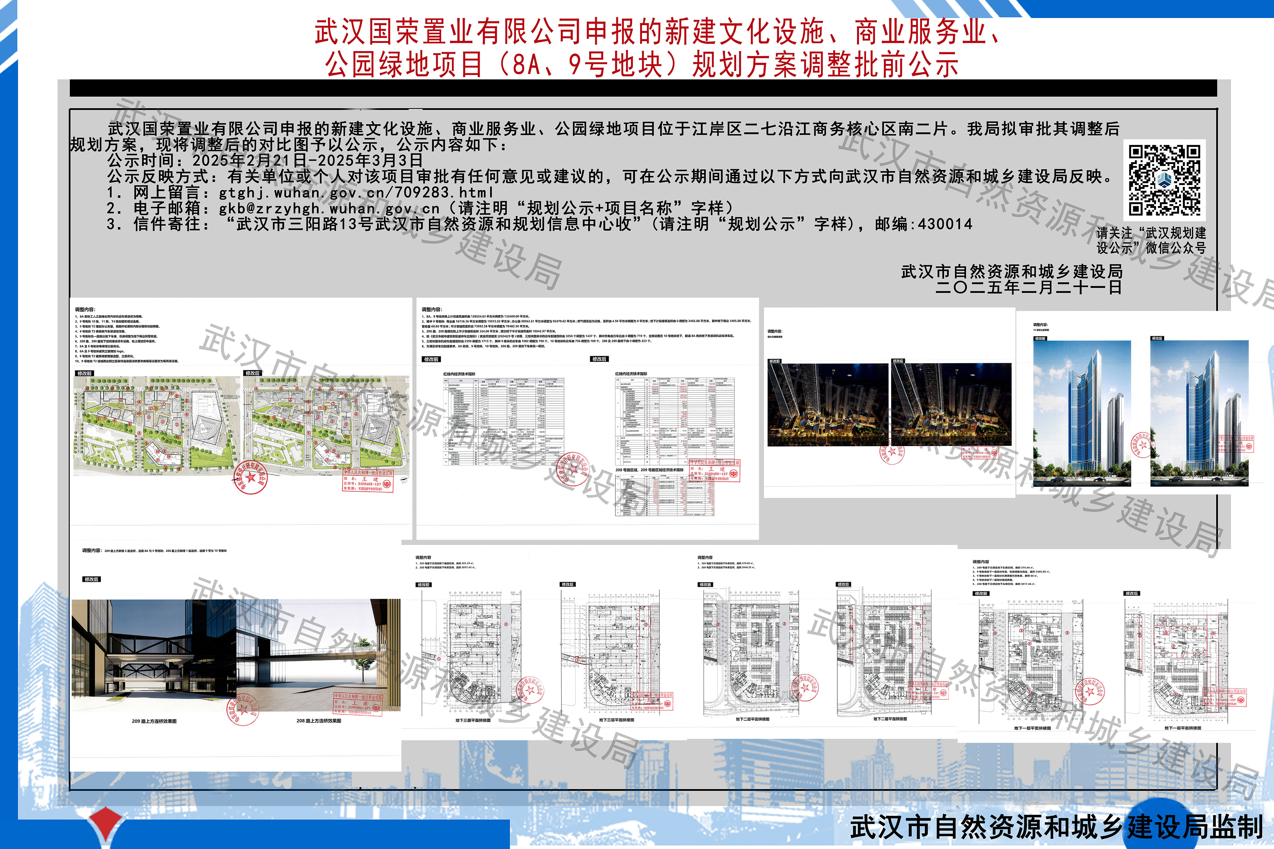Click the intro paragraph starting 武汉国荣置业有限公司申报的新建文化设施
The image size is (1274, 849).
tap(595, 137)
